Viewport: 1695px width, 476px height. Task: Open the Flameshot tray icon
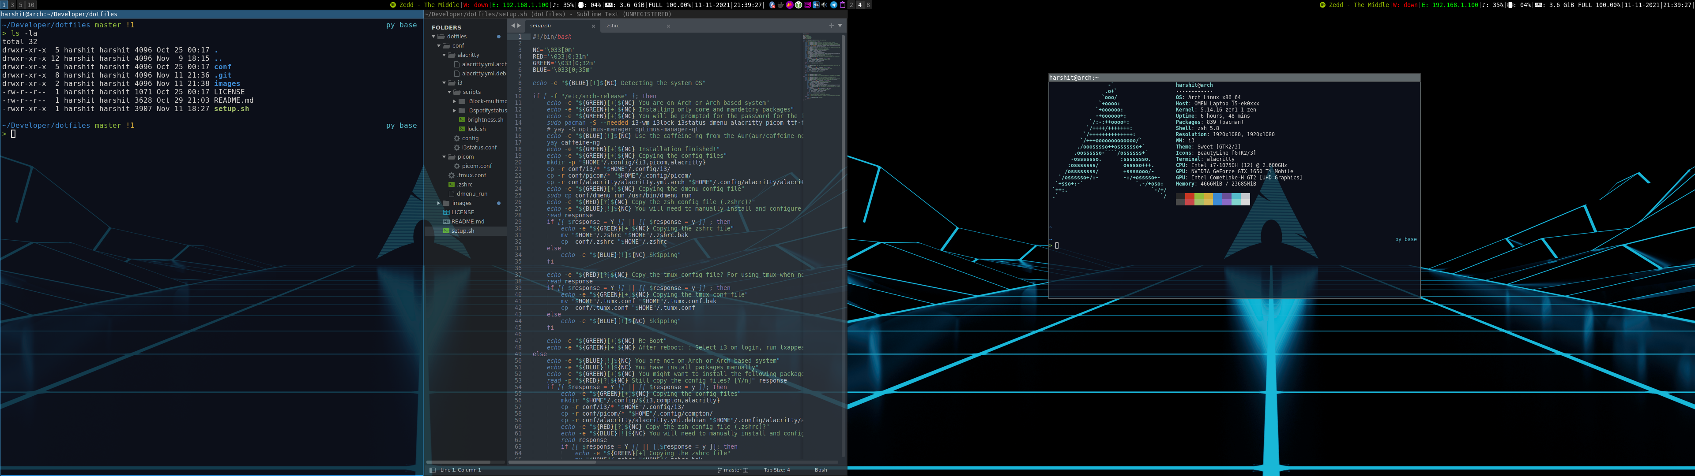point(790,4)
